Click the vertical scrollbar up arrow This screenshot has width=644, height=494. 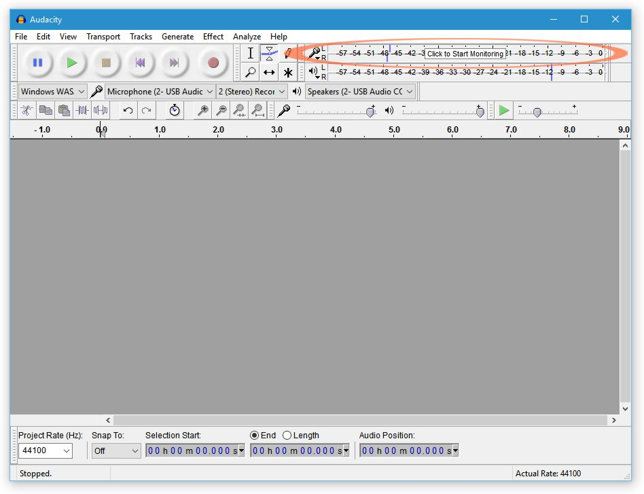point(625,145)
